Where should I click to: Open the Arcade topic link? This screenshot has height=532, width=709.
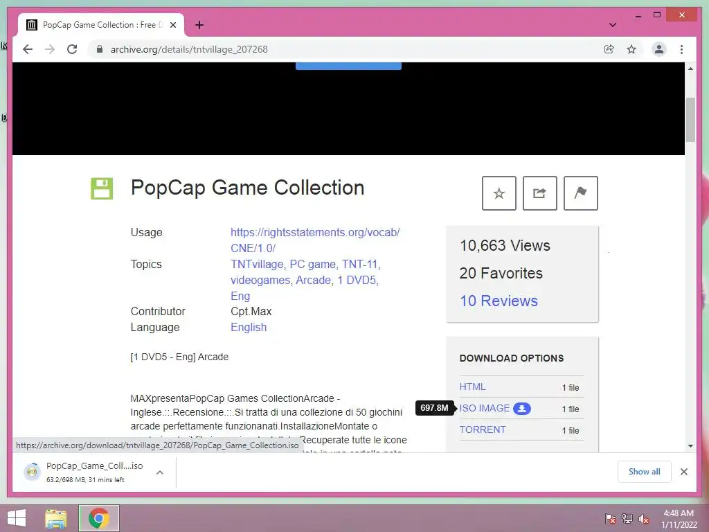[x=314, y=280]
